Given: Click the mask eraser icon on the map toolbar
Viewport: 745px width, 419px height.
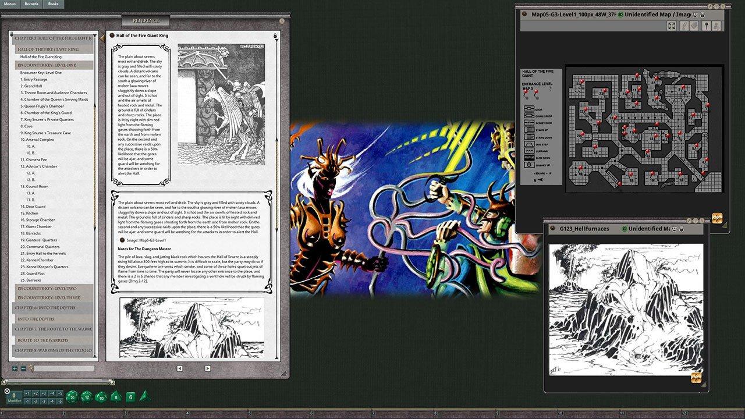Looking at the screenshot, I should click(x=694, y=26).
